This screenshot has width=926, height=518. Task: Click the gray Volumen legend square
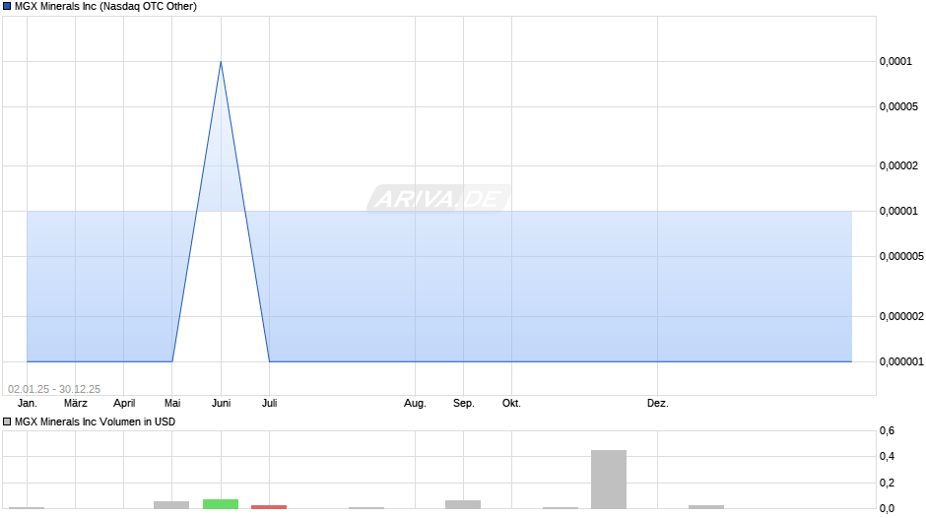7,421
